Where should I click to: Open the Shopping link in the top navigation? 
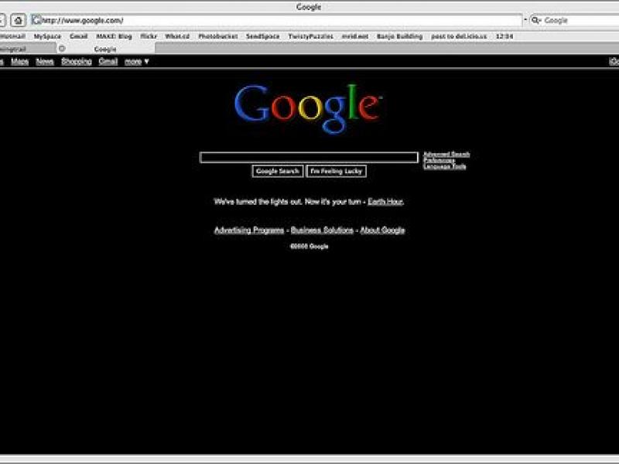pyautogui.click(x=77, y=62)
